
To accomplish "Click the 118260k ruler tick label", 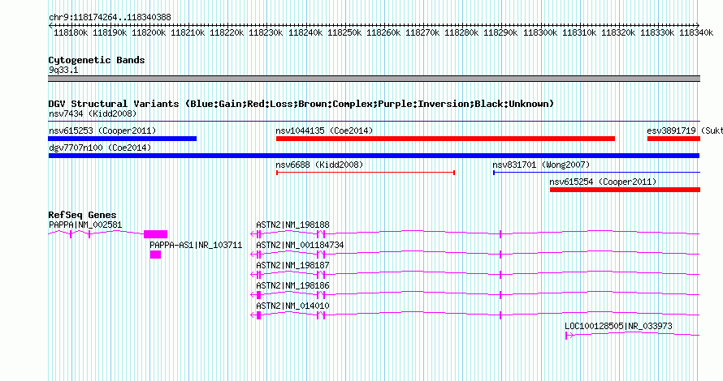I will click(x=383, y=32).
